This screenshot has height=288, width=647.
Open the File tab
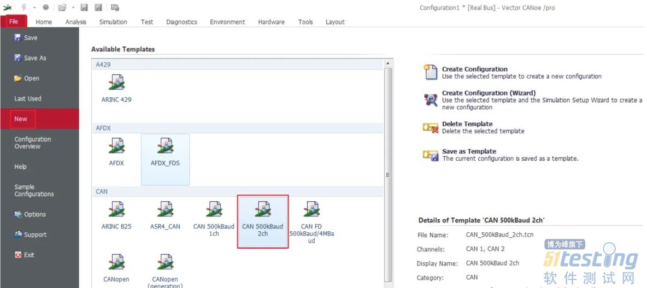14,21
